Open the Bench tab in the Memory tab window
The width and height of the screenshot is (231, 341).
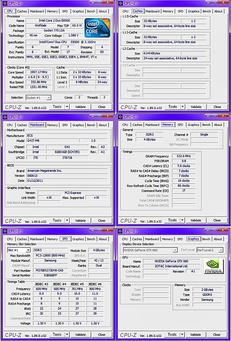click(x=206, y=125)
